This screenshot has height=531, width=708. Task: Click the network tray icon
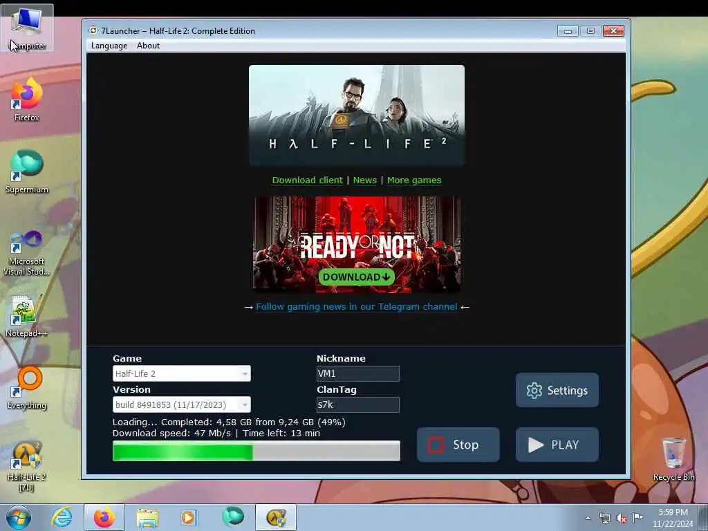604,519
